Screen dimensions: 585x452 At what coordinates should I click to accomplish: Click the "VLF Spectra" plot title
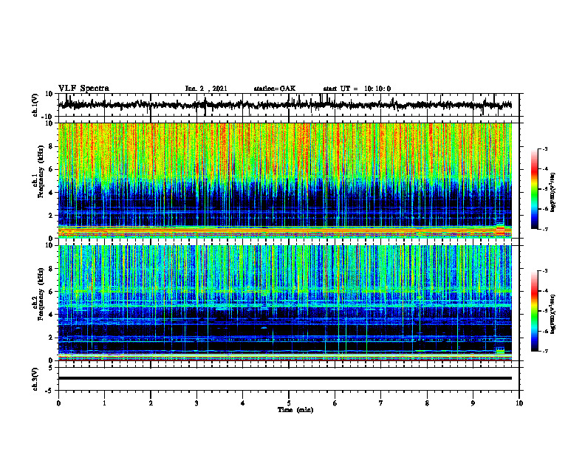[83, 89]
